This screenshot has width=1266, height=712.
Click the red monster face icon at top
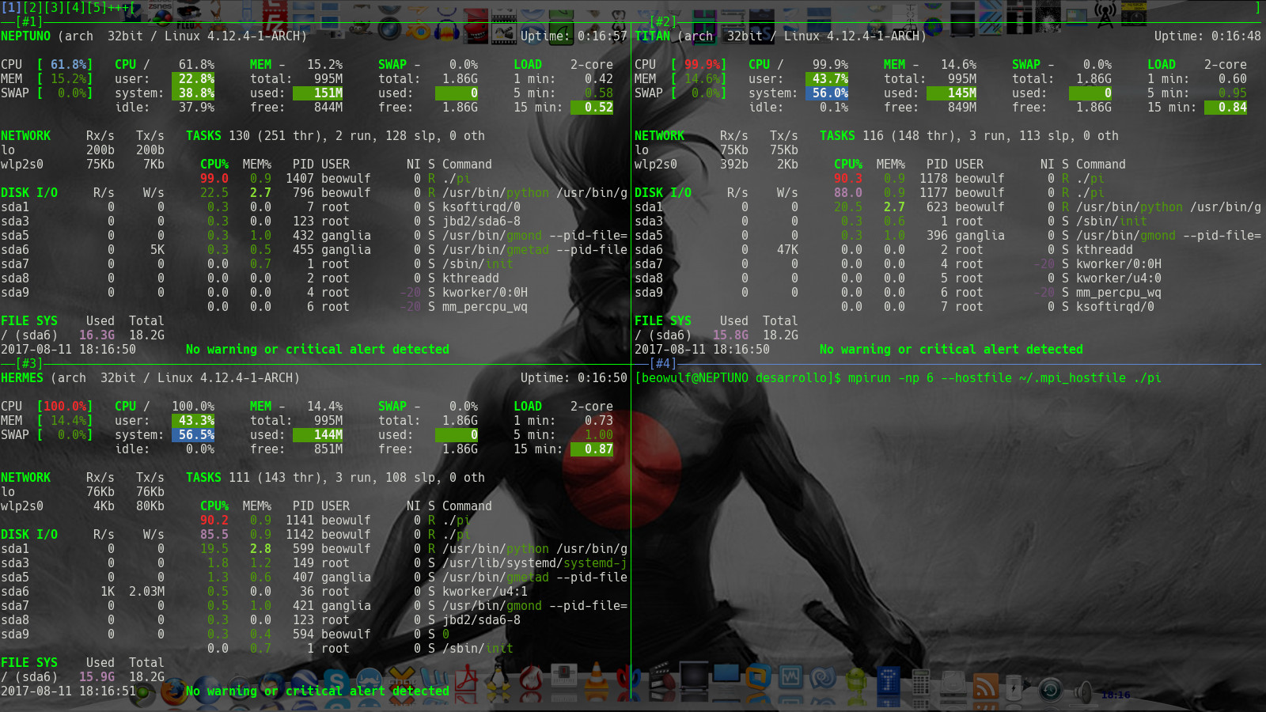475,32
